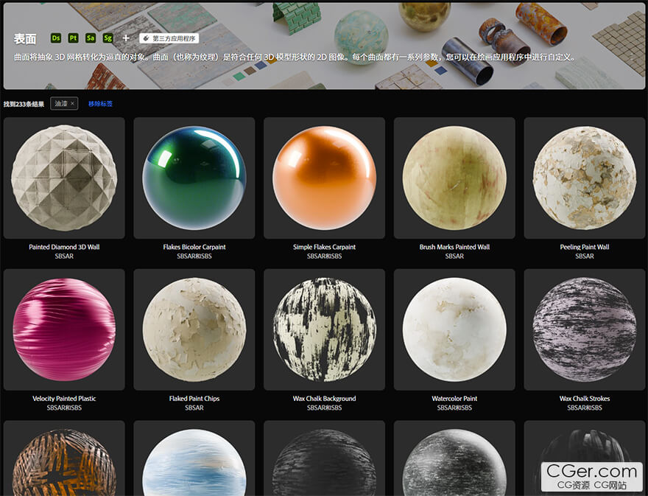This screenshot has width=648, height=496.
Task: Open the Wax Chalk Strokes sphere thumbnail
Action: [585, 329]
